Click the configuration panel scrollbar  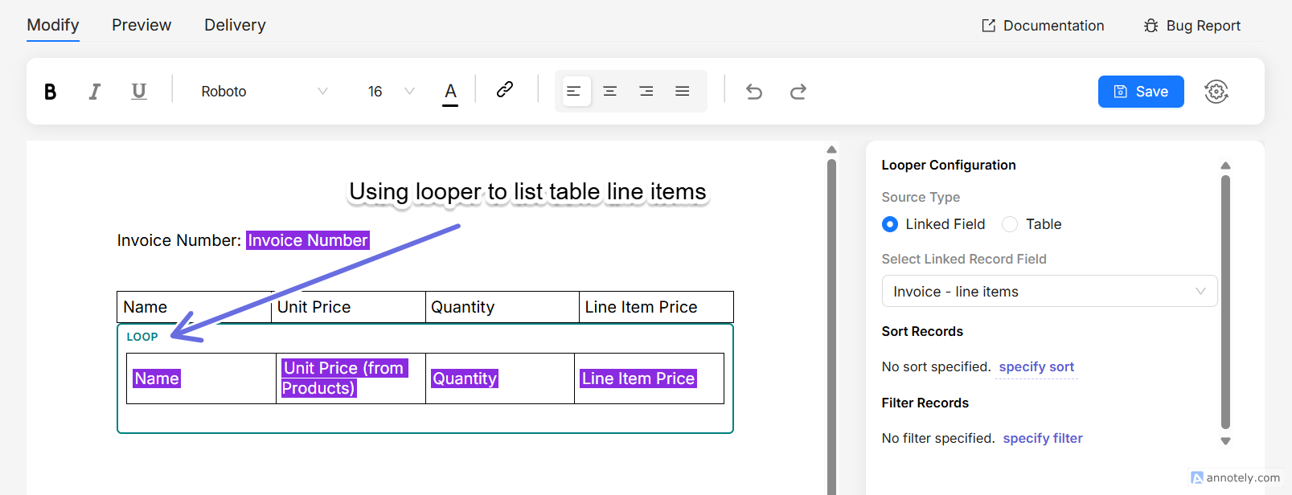point(1225,302)
